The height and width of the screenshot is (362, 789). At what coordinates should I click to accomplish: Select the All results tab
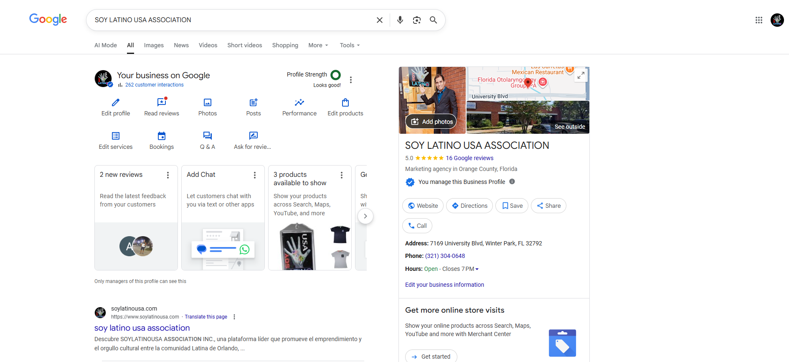tap(131, 45)
